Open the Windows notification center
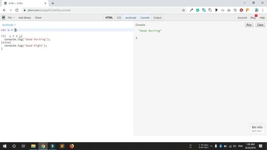 click(260, 146)
